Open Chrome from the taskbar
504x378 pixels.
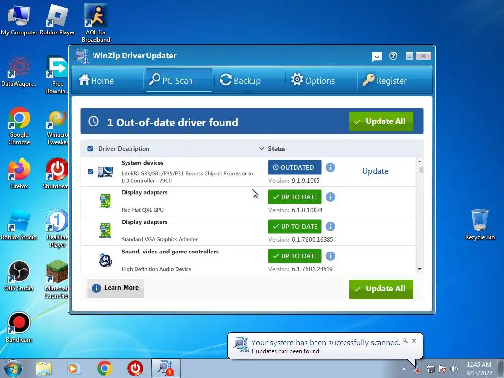point(104,368)
